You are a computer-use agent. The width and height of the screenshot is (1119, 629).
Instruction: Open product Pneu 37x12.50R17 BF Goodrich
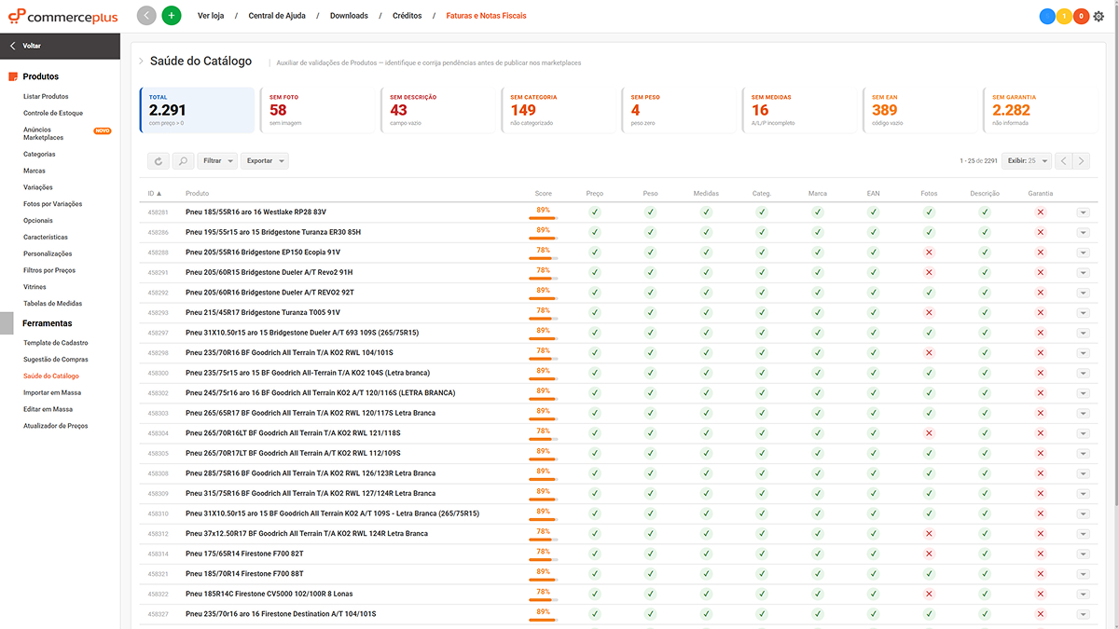pos(307,534)
